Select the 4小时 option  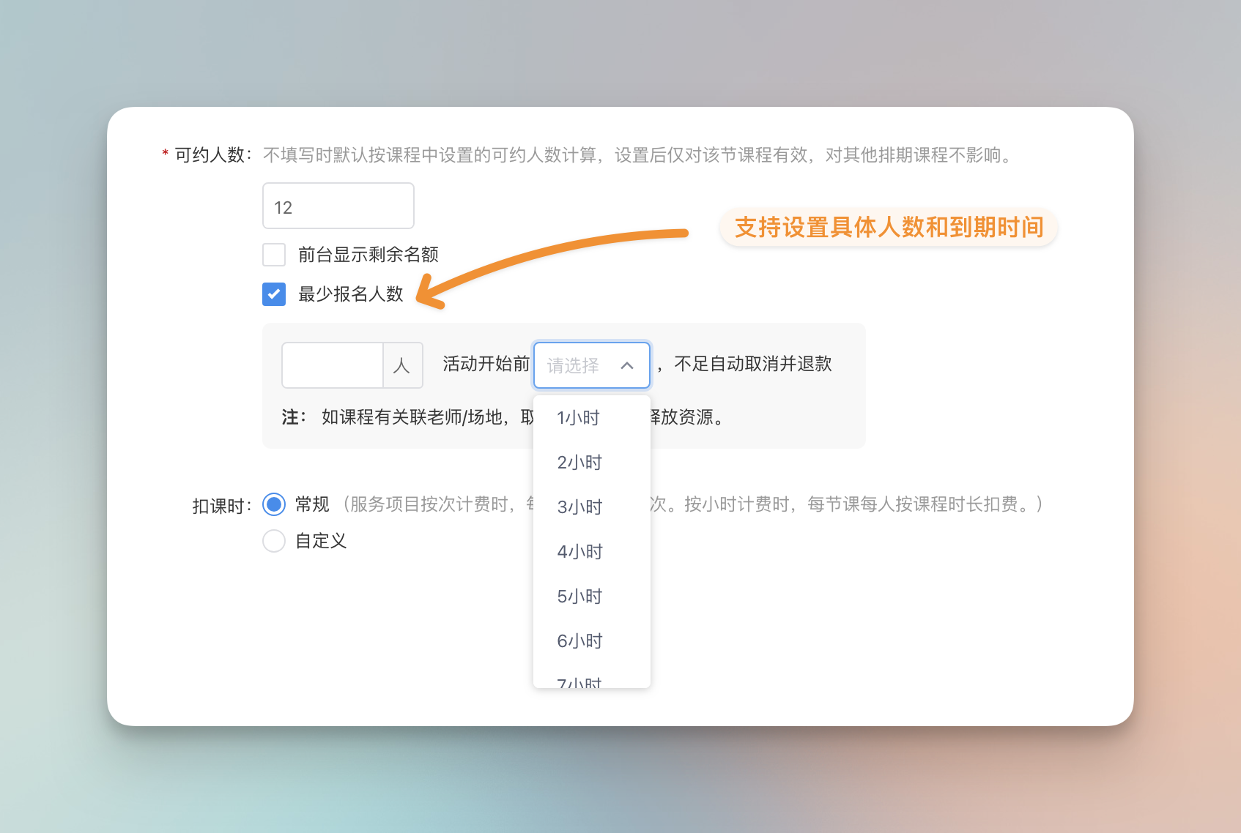pyautogui.click(x=579, y=552)
